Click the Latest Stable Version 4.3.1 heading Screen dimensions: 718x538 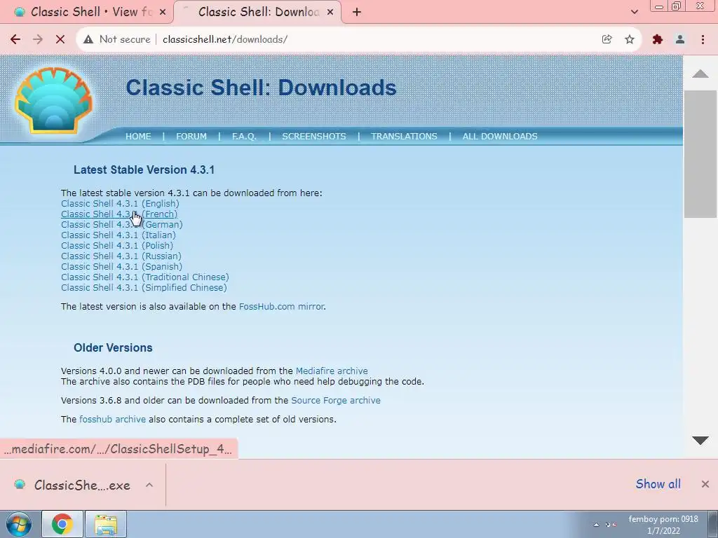tap(144, 170)
